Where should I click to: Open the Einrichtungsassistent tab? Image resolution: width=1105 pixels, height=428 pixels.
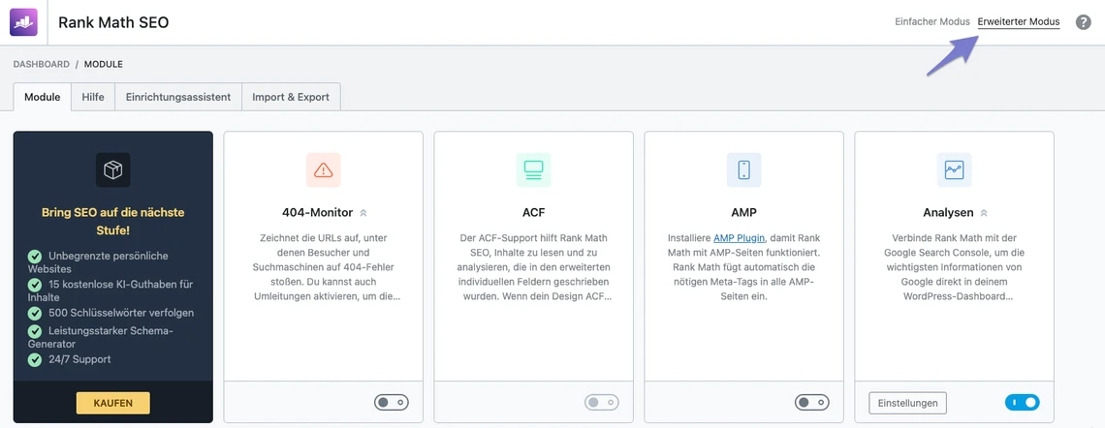[x=178, y=97]
